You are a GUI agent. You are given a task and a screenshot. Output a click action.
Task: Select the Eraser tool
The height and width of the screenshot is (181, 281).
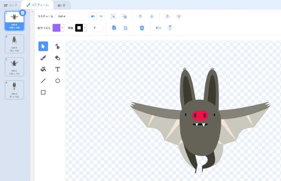coord(57,58)
